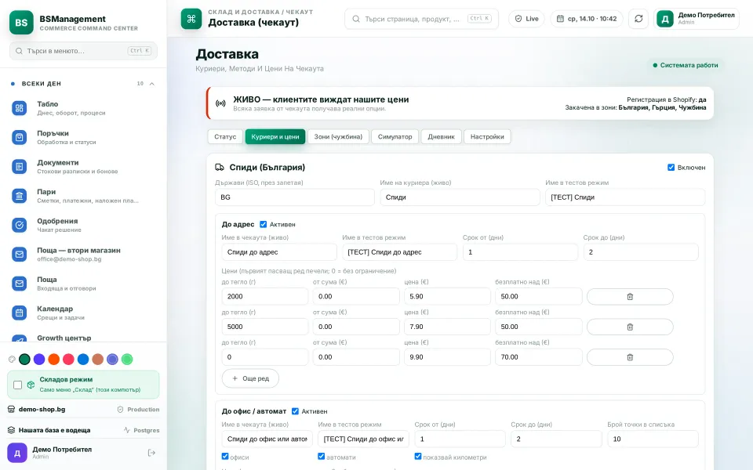The width and height of the screenshot is (753, 470).
Task: Open the Симулатор tab
Action: (x=395, y=136)
